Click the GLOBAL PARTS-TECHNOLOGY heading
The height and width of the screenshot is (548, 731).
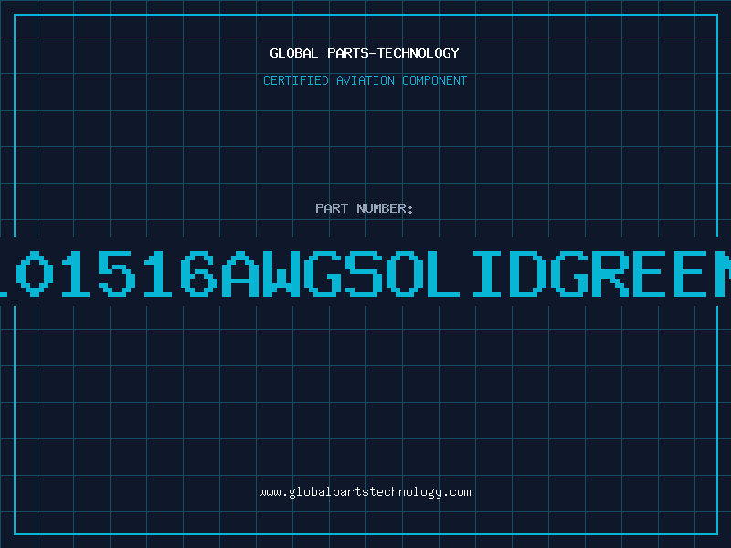tap(365, 54)
